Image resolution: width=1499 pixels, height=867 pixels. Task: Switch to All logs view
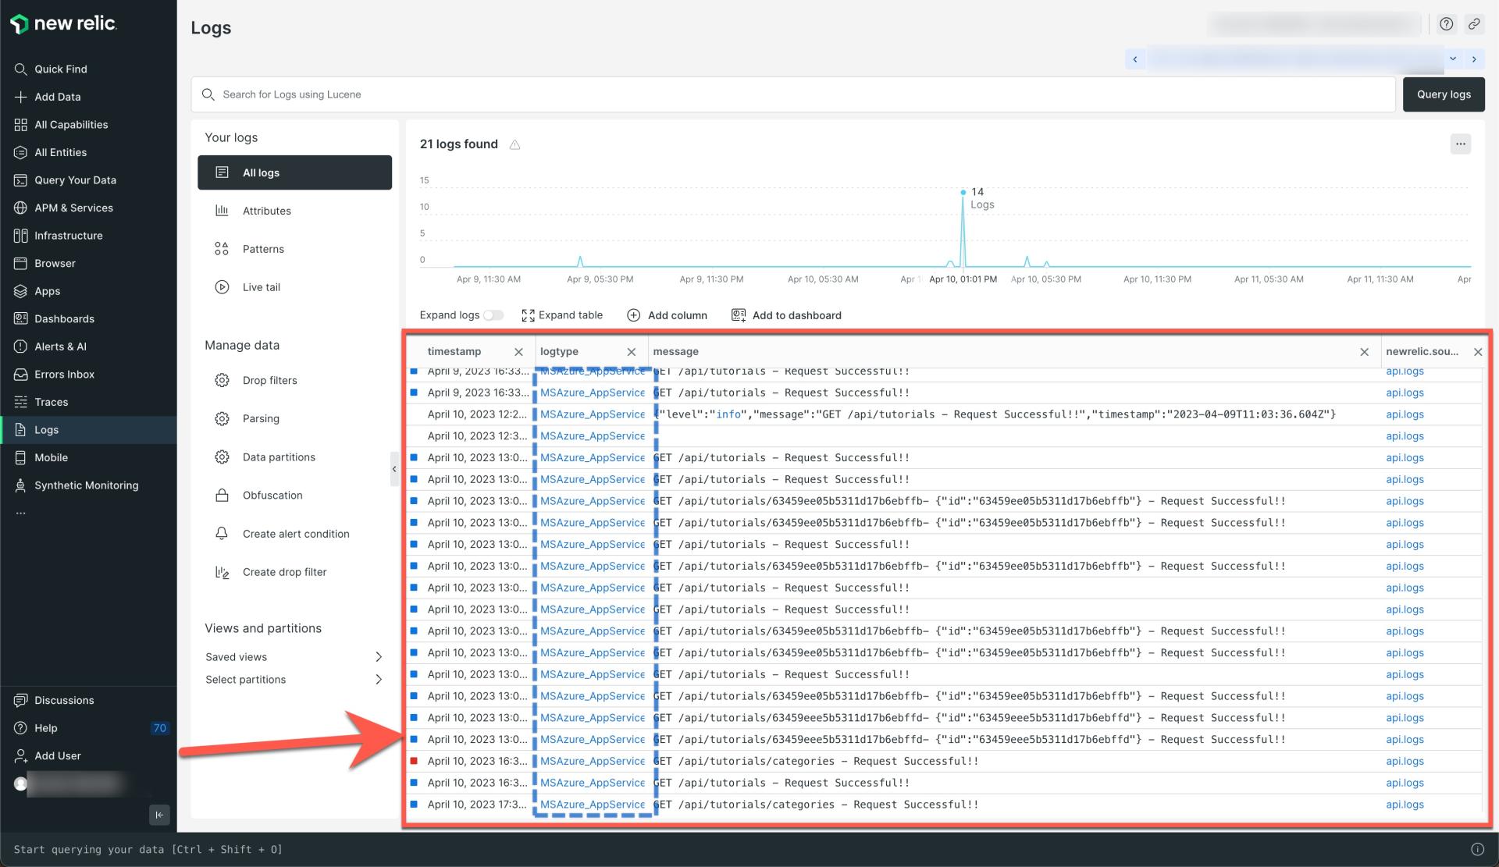[x=261, y=172]
